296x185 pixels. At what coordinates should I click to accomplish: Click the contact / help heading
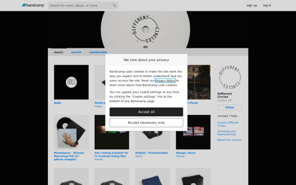click(227, 116)
